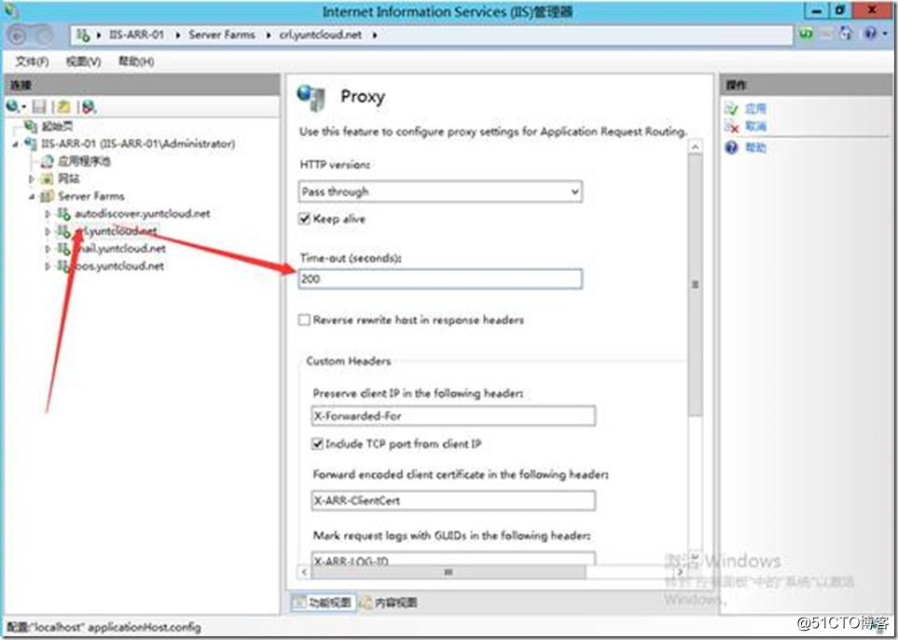
Task: Click the vertical scrollbar thumb in Proxy pane
Action: pyautogui.click(x=695, y=284)
